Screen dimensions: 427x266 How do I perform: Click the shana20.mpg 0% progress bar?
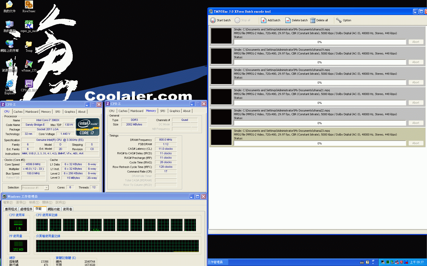click(320, 83)
